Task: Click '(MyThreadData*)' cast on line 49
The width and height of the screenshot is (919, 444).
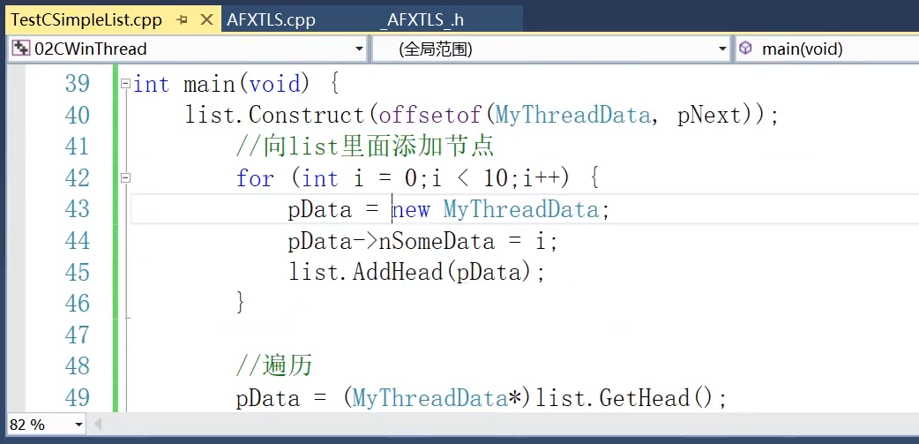Action: (437, 398)
